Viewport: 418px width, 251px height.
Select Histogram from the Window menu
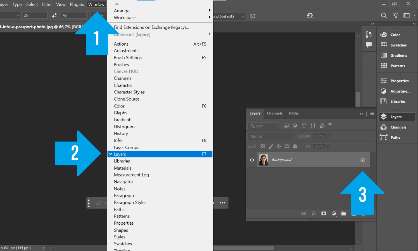[124, 126]
